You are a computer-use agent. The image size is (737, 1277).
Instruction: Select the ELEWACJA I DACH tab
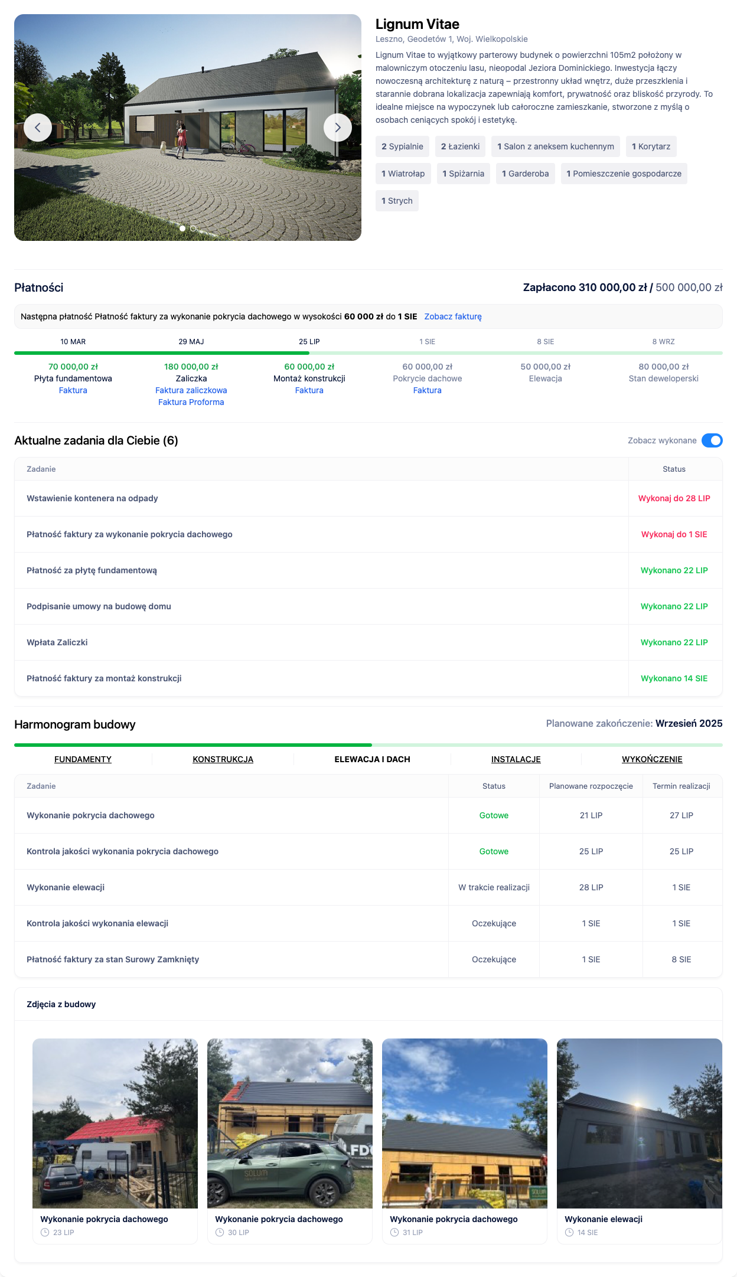pos(372,759)
